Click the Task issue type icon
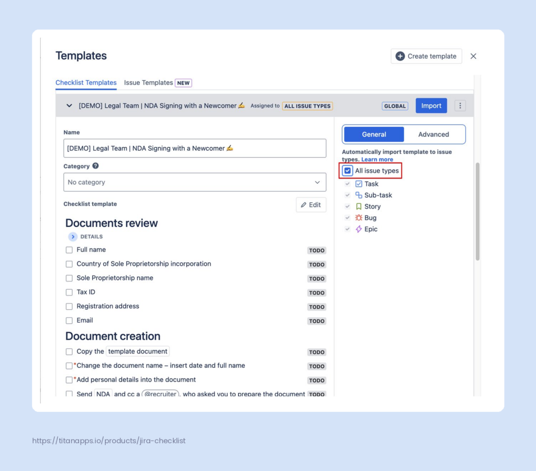The height and width of the screenshot is (471, 536). click(x=359, y=184)
